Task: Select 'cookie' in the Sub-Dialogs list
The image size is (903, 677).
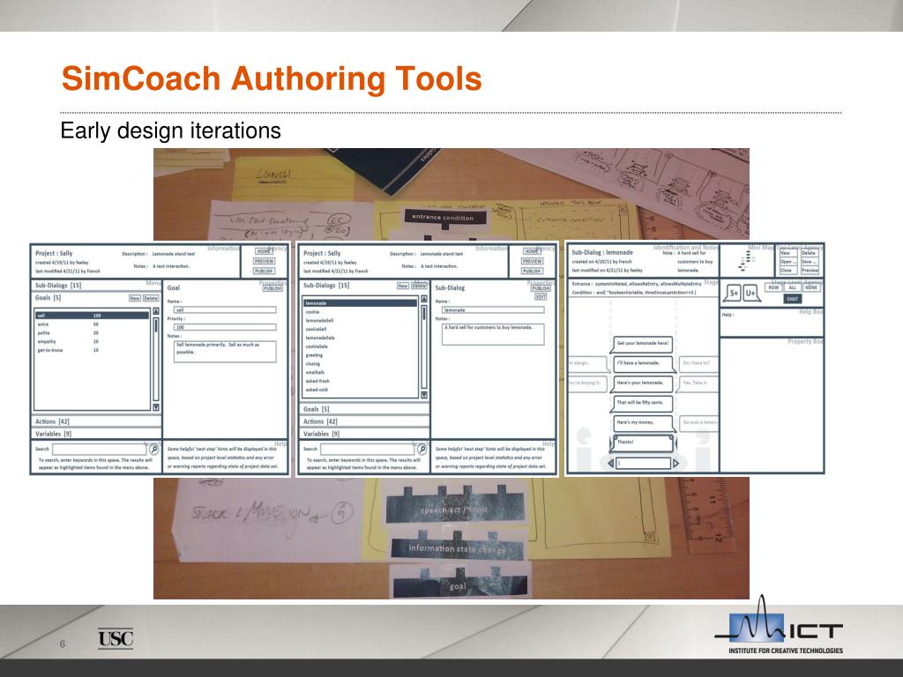Action: pyautogui.click(x=360, y=311)
